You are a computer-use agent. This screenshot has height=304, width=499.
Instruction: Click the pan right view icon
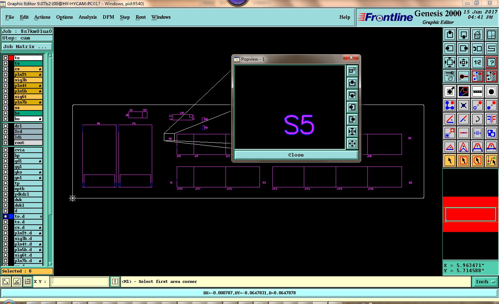(464, 48)
